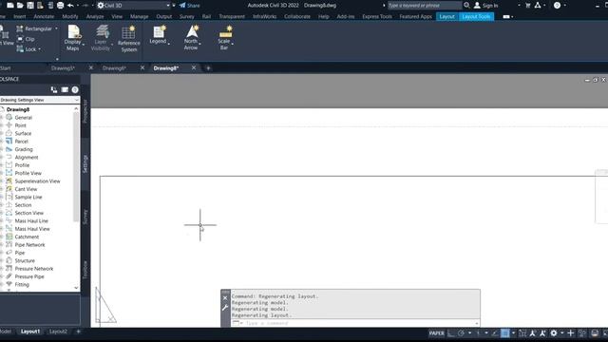Switch to the Layout Tools ribbon tab
The height and width of the screenshot is (342, 608).
pos(476,17)
